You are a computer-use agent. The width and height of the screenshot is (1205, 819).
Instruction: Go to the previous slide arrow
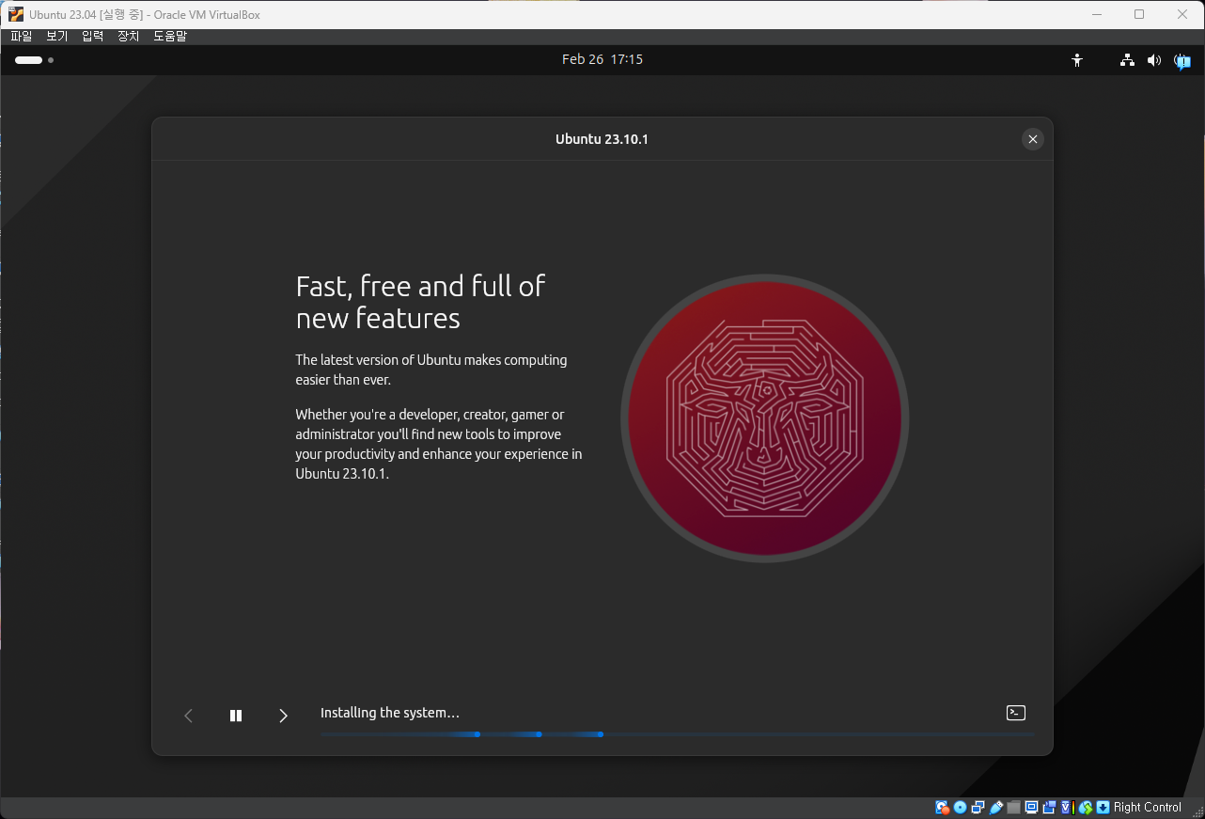pos(188,716)
